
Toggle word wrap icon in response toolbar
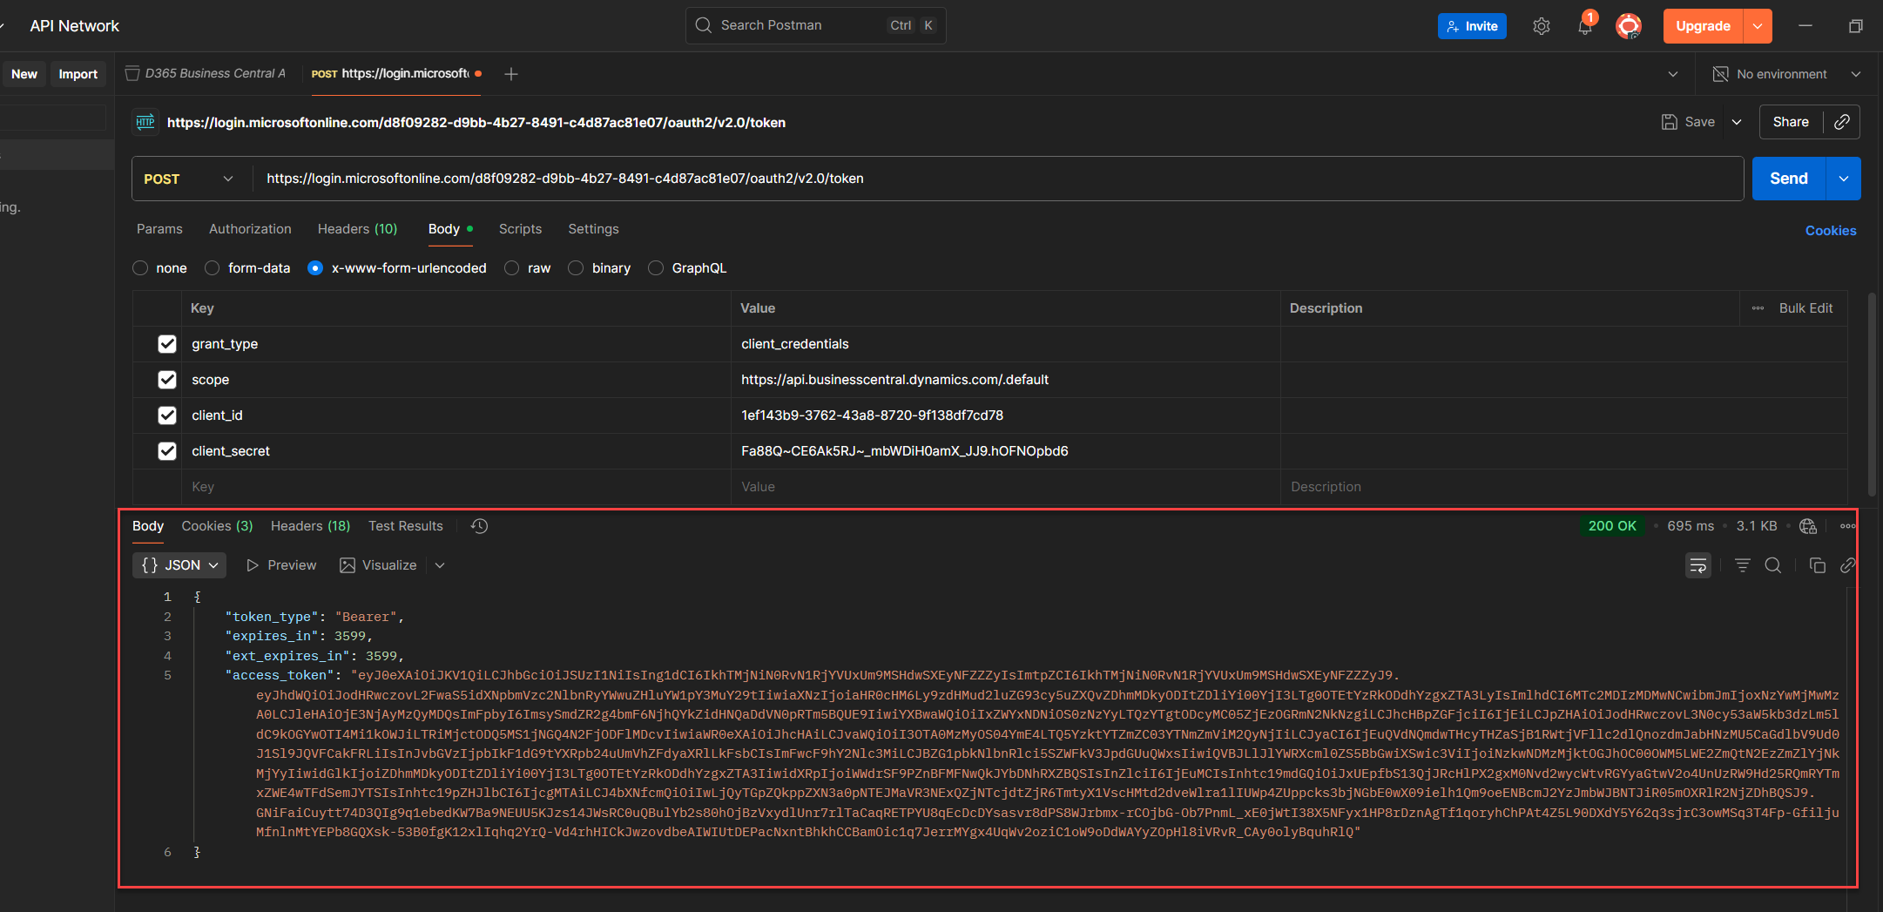pos(1697,565)
